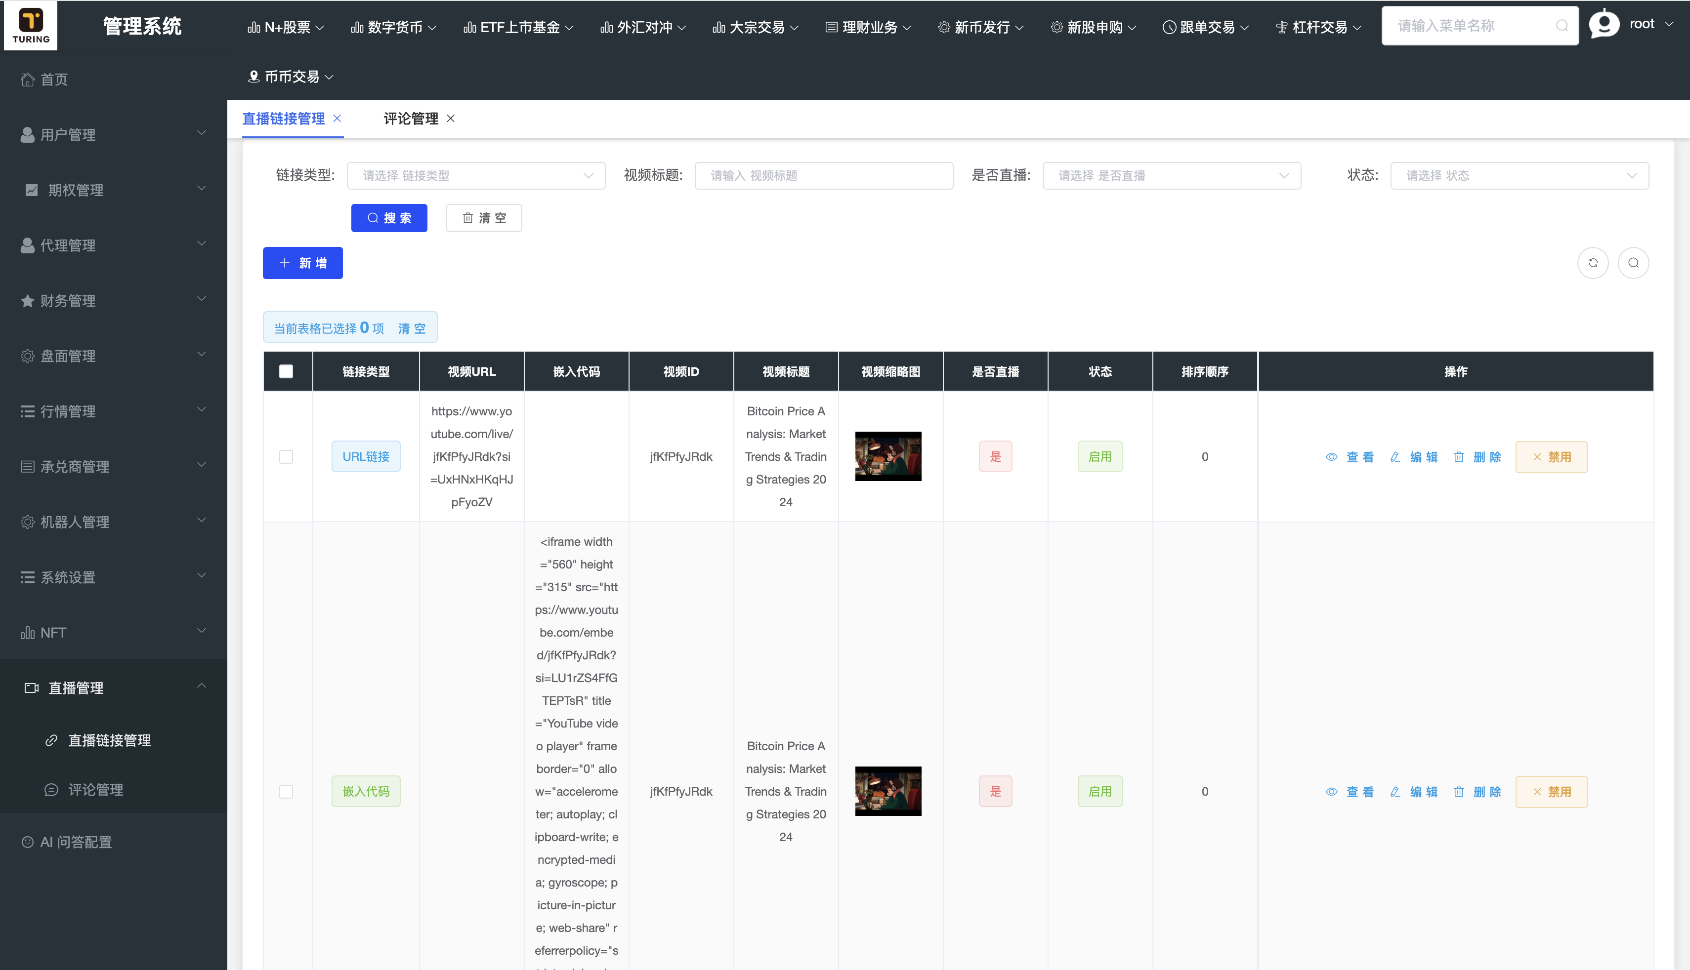Screen dimensions: 1690x970
Task: Click the delete trash icon in first row
Action: 1459,457
